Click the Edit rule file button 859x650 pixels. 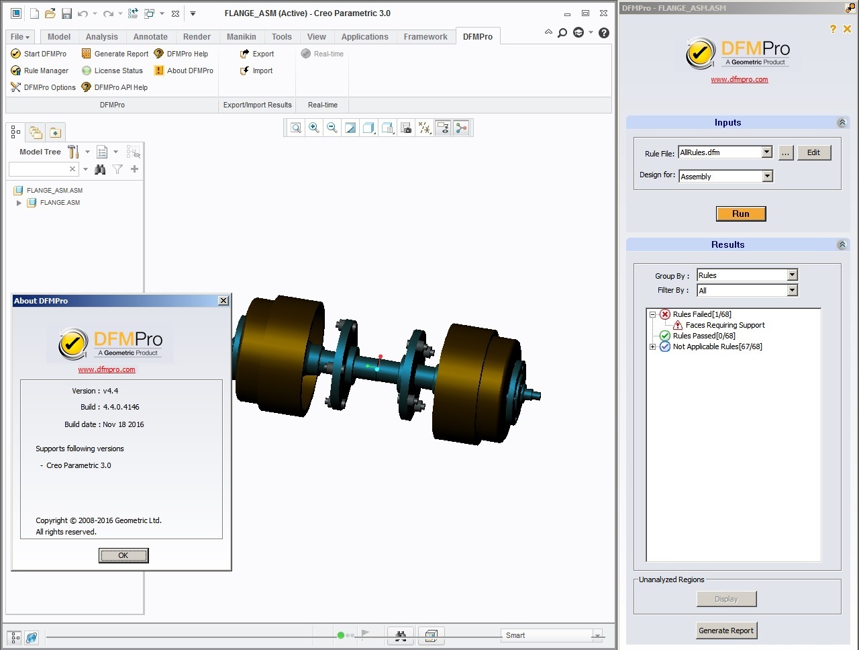[x=814, y=152]
